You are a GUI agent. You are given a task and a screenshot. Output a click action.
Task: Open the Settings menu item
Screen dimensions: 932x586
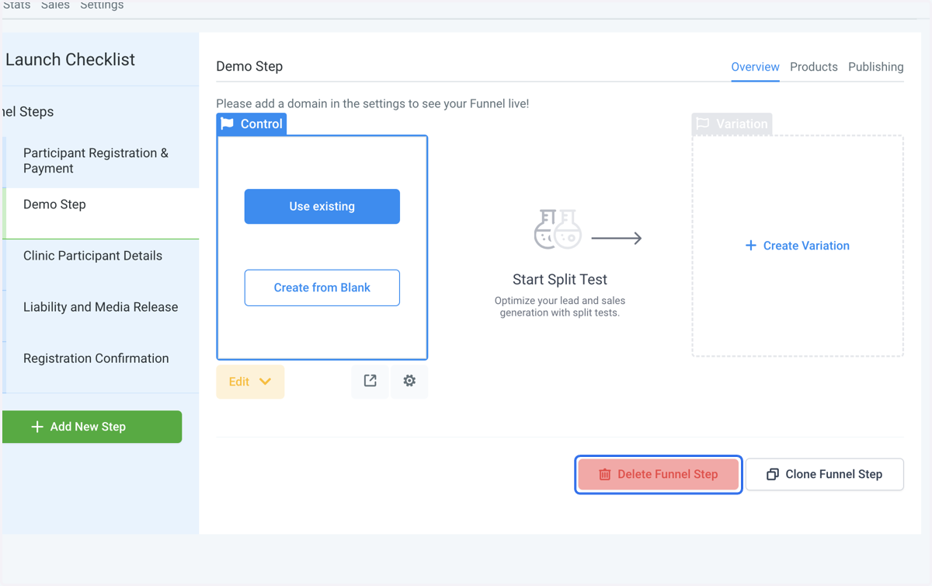tap(102, 5)
